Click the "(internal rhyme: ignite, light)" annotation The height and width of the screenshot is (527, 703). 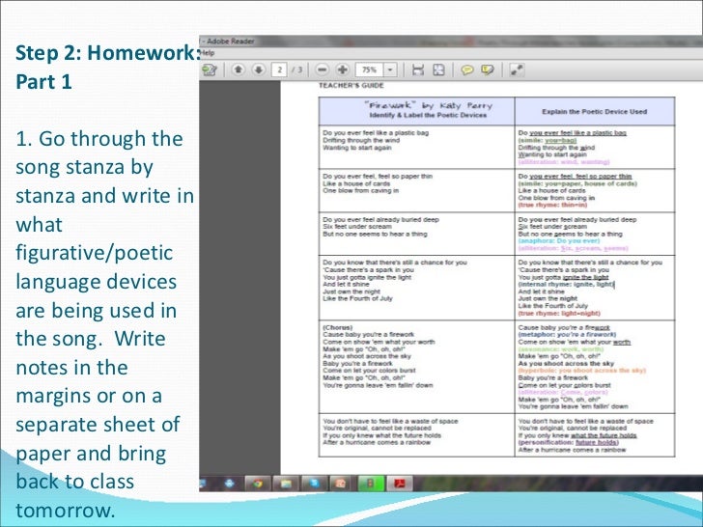pos(566,284)
